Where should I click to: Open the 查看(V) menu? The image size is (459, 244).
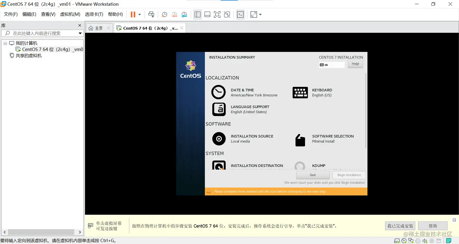pos(48,14)
